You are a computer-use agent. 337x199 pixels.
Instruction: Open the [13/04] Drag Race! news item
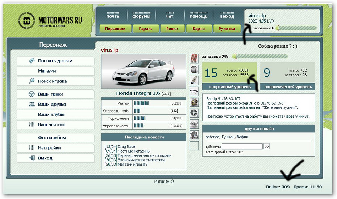(x=120, y=147)
